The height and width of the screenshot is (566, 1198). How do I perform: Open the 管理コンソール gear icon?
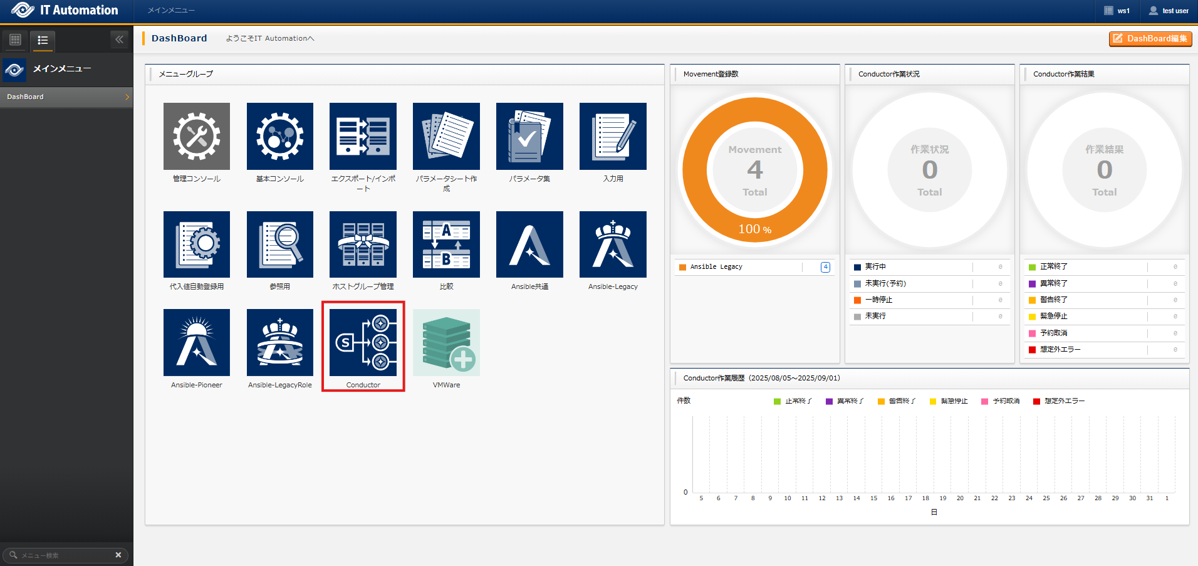[x=196, y=136]
